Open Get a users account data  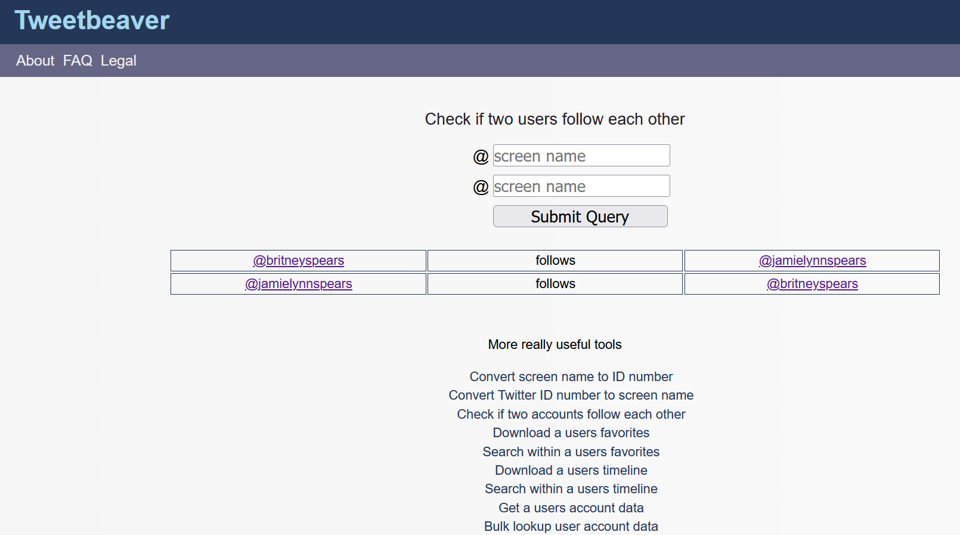[571, 508]
